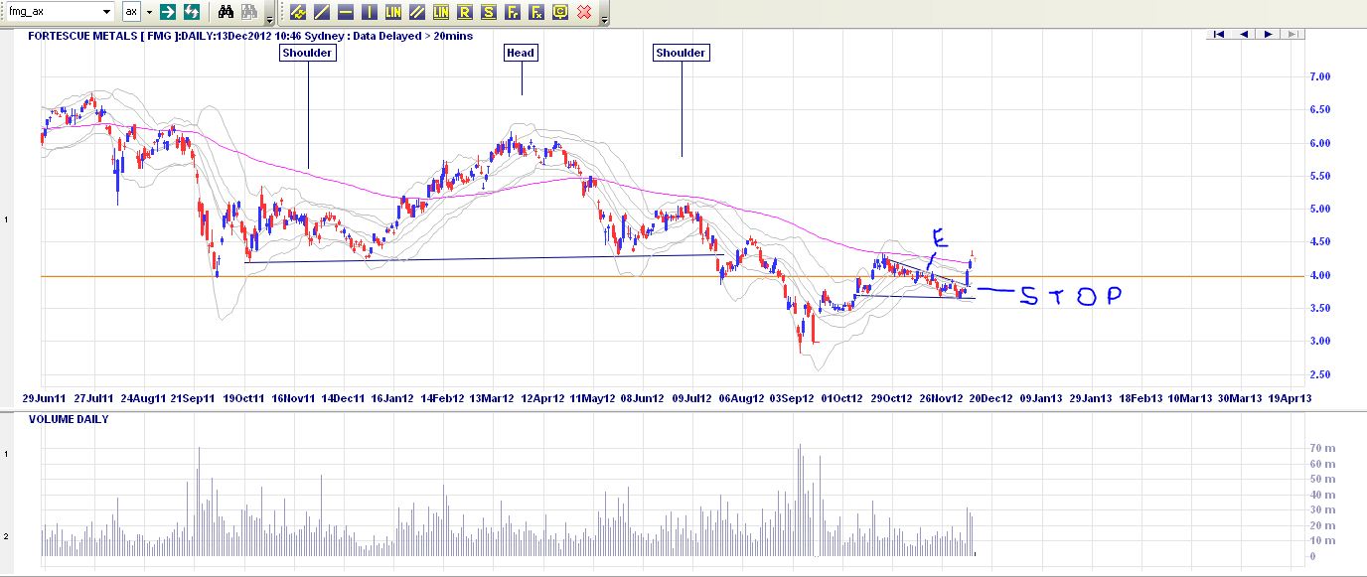The image size is (1367, 577).
Task: Click the 13Mar12 date axis label
Action: (x=491, y=398)
